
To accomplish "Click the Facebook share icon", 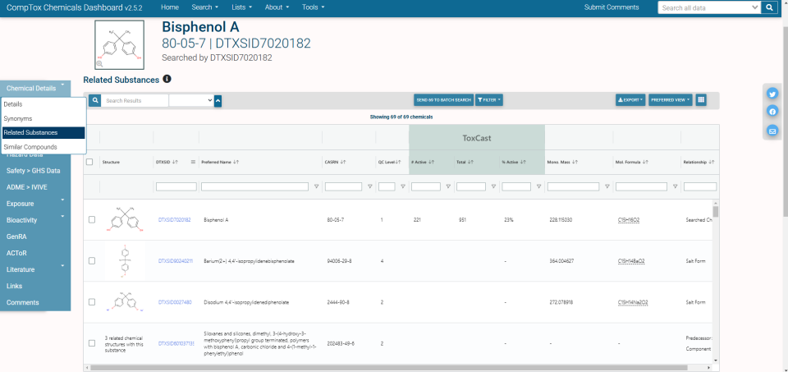I will [772, 112].
